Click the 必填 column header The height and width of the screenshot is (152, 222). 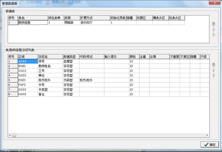[159, 57]
